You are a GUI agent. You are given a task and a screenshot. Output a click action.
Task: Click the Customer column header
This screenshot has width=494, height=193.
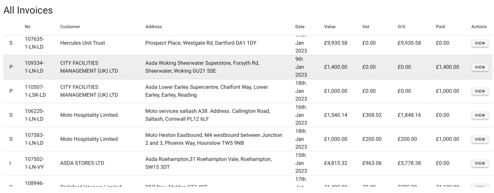point(70,26)
